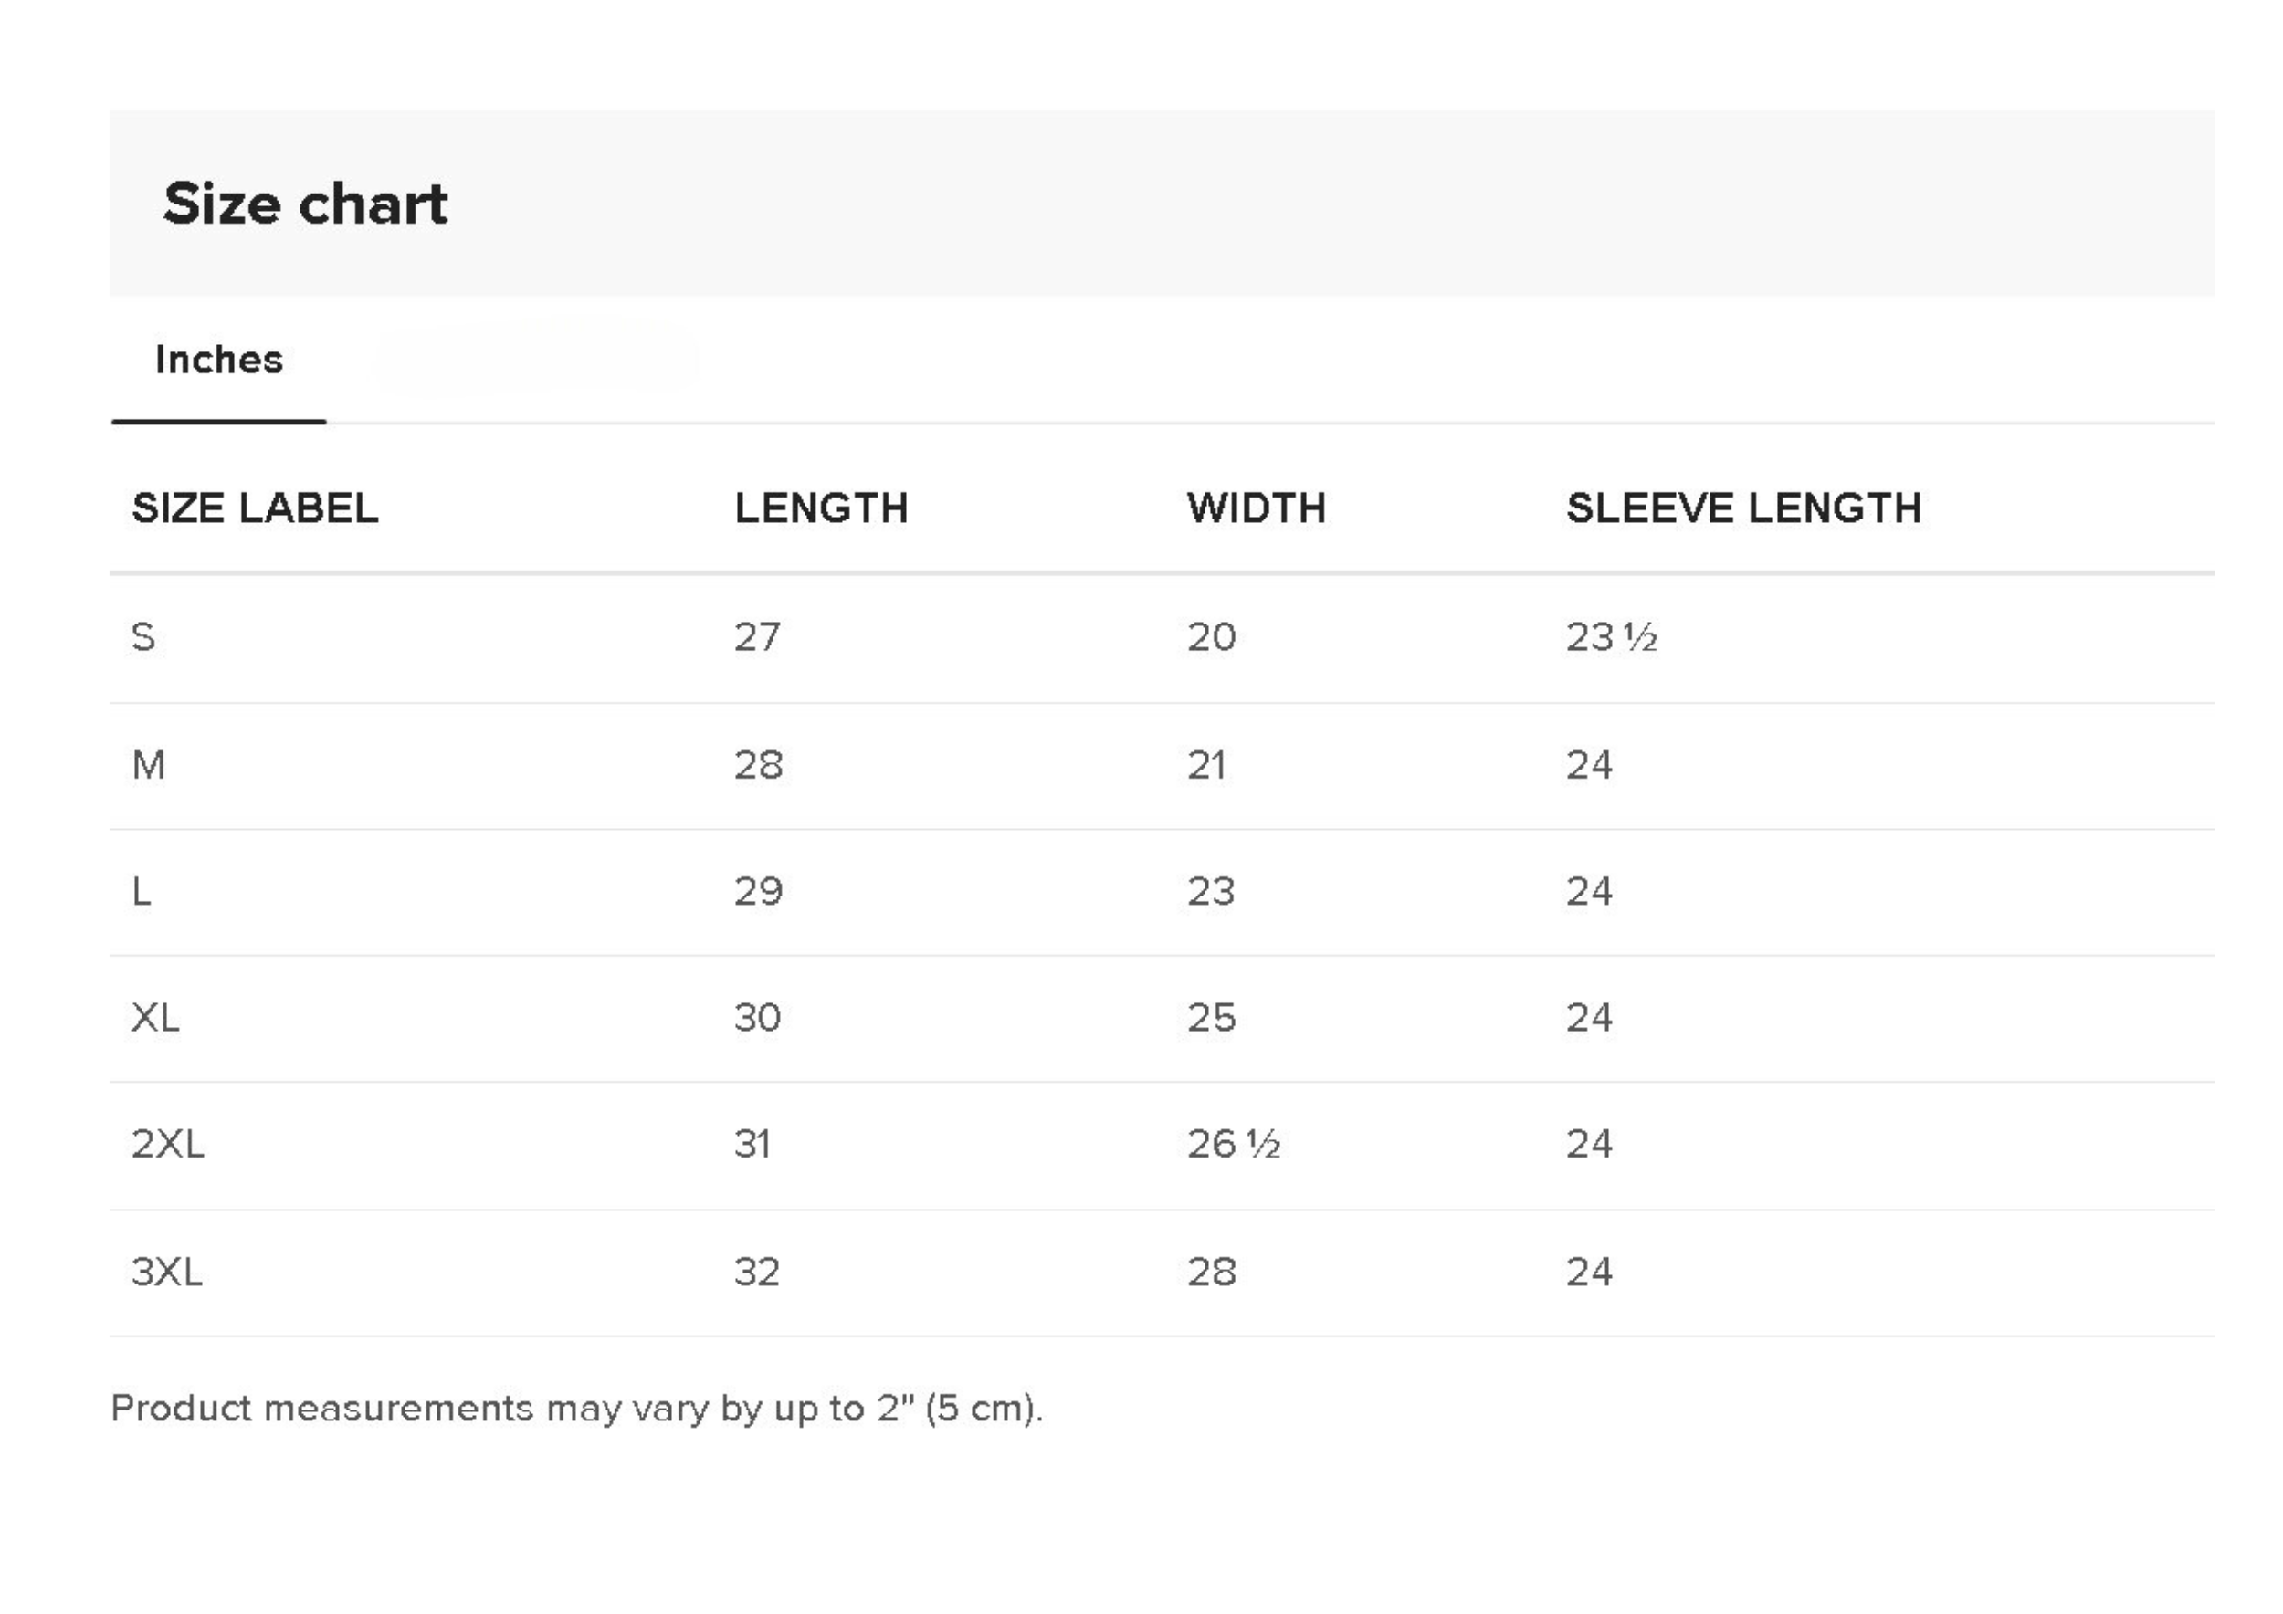The image size is (2283, 1614).
Task: Click the width value 25 for XL
Action: click(x=1211, y=1018)
